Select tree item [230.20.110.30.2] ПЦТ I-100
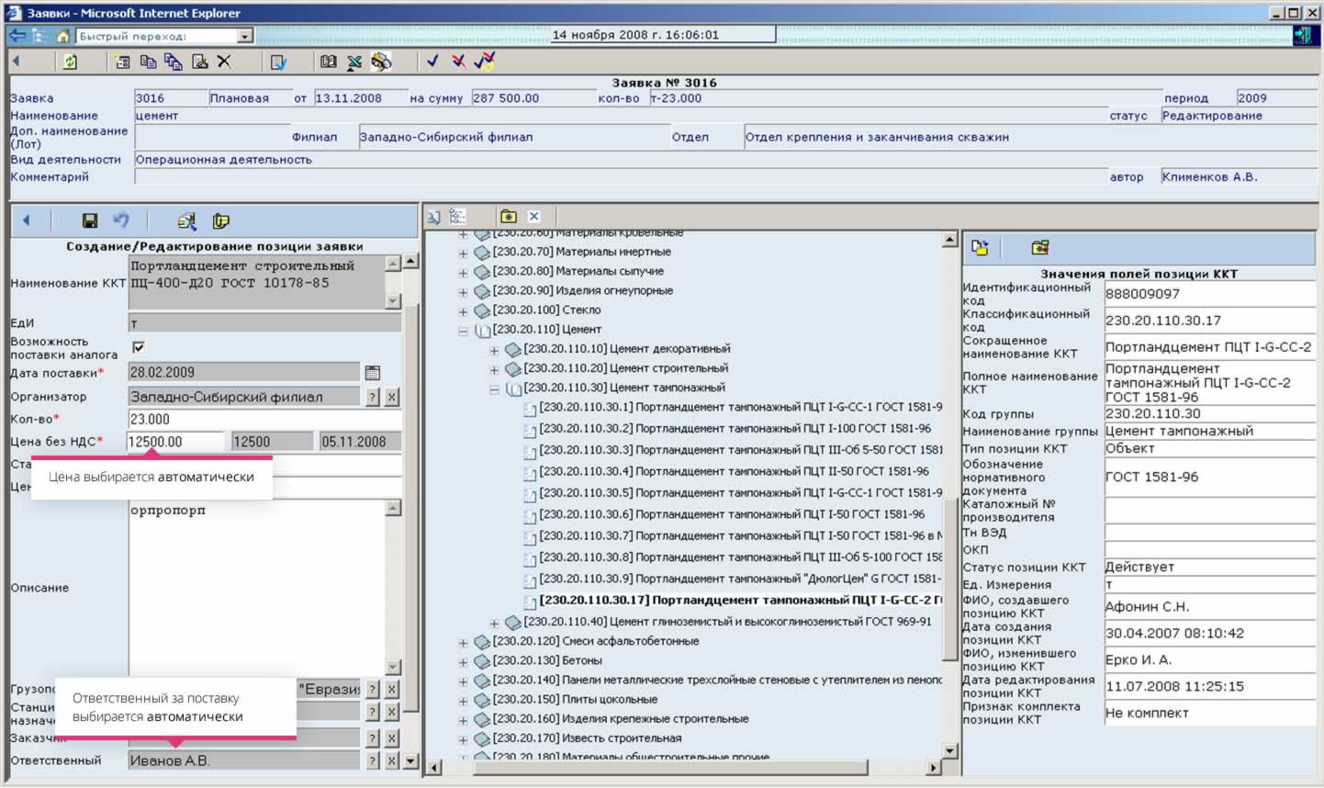Viewport: 1324px width, 788px height. click(735, 429)
